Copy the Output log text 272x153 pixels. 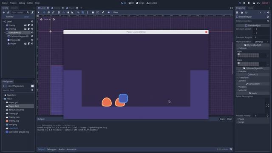click(222, 119)
